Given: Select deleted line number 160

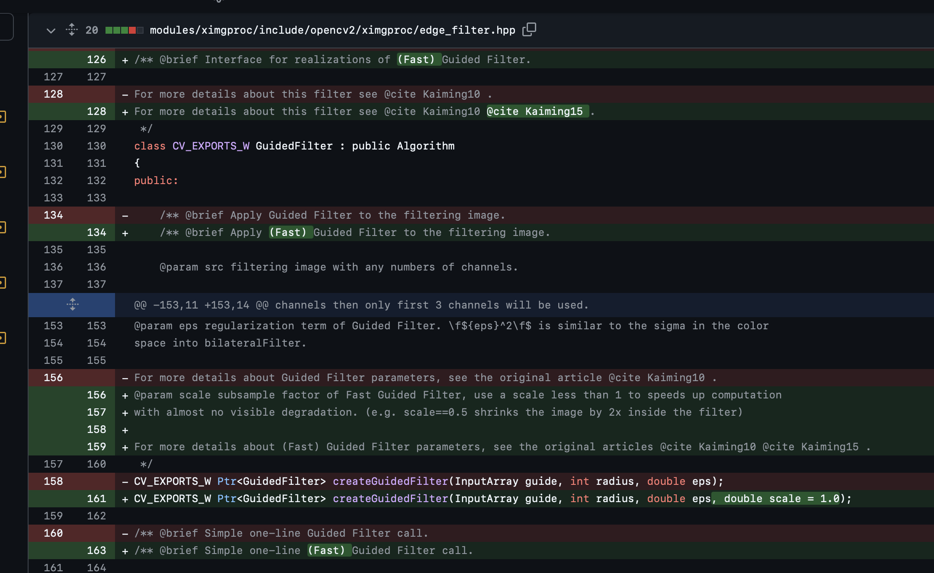Looking at the screenshot, I should 53,533.
